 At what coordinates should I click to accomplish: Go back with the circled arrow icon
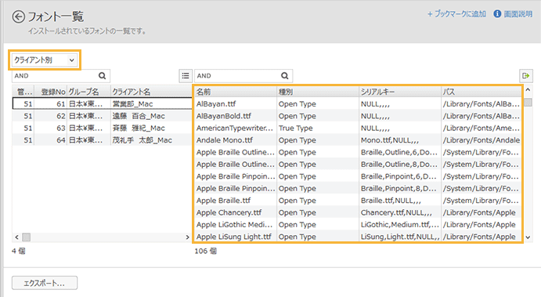coord(18,16)
